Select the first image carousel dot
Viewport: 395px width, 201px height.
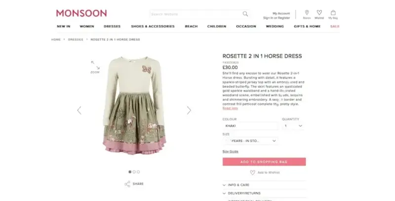130,172
